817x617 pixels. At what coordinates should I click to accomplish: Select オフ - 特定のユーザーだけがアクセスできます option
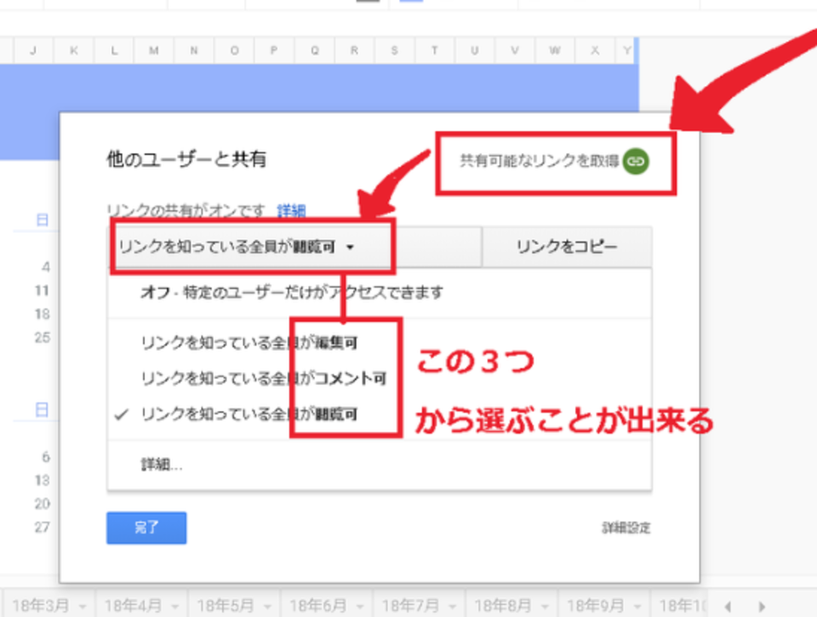[x=380, y=293]
